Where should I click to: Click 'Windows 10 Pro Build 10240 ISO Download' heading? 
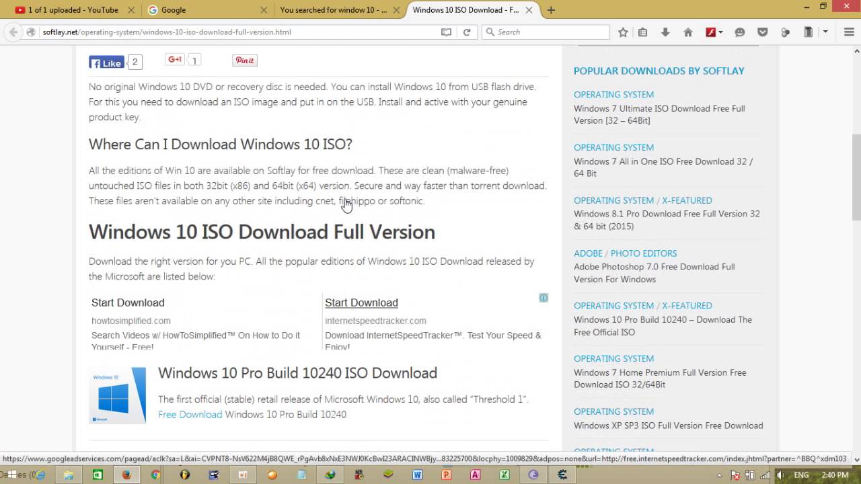(297, 373)
